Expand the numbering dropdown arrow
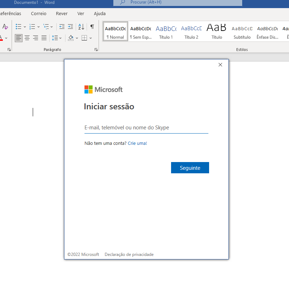The height and width of the screenshot is (290, 289). (x=38, y=27)
